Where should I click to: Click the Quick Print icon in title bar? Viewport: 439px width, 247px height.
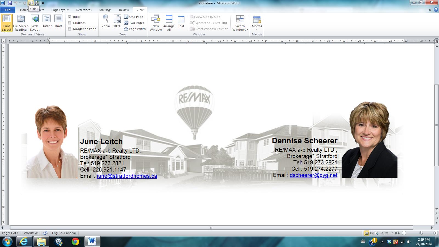37,3
